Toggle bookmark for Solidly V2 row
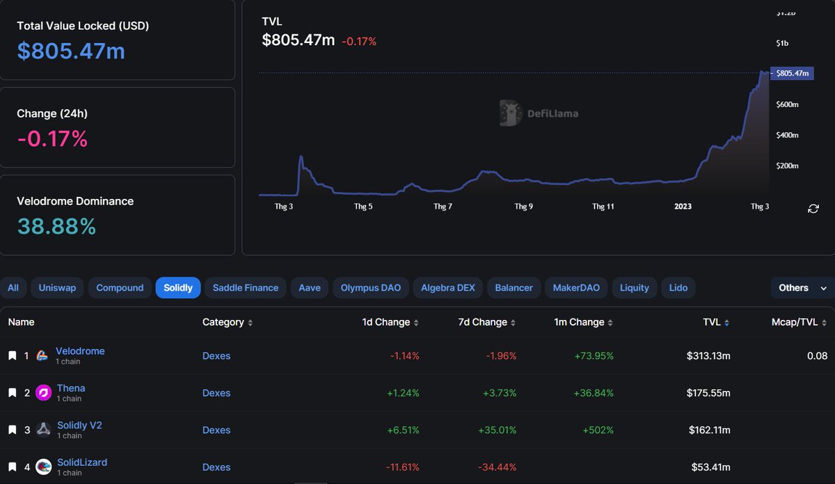This screenshot has height=484, width=835. coord(12,430)
